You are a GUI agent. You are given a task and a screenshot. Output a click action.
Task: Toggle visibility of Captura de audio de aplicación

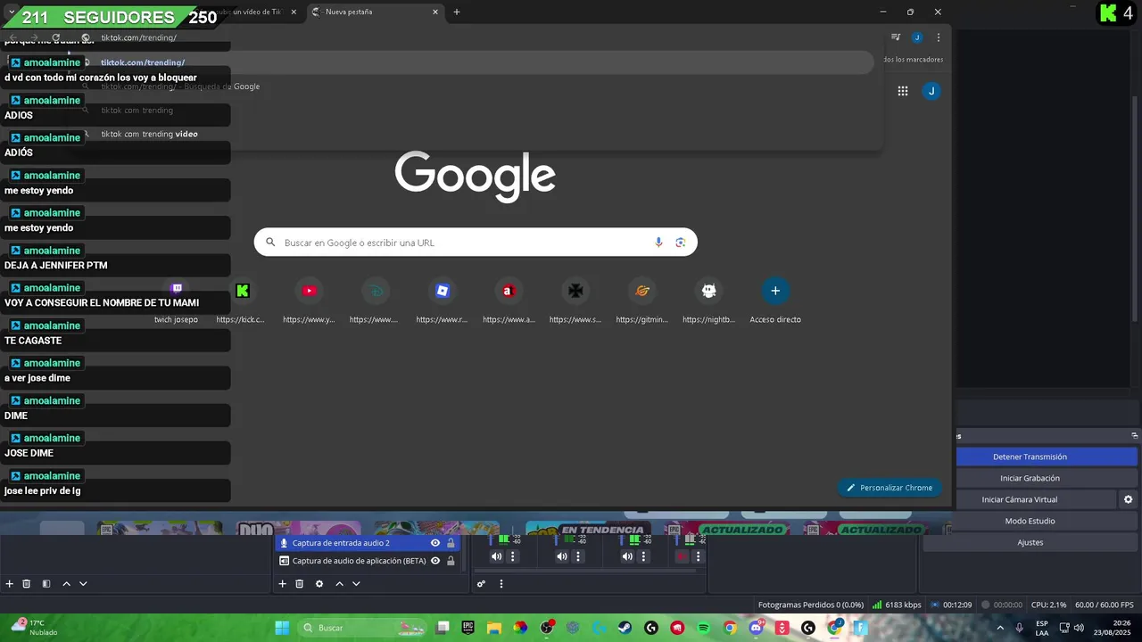click(435, 561)
